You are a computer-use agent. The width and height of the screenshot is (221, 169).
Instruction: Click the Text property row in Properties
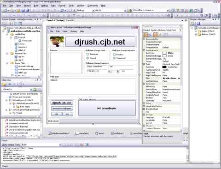pos(162,78)
